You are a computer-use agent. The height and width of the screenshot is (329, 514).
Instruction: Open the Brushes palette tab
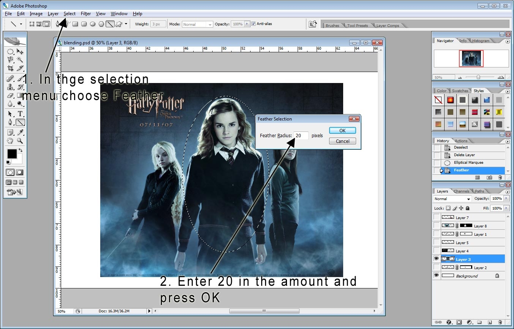click(x=332, y=26)
